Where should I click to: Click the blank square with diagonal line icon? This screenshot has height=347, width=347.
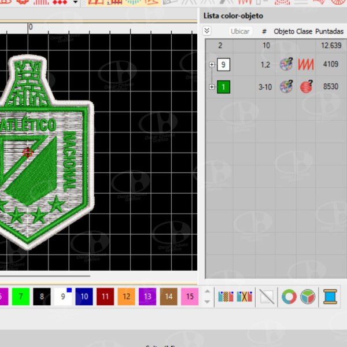(267, 297)
